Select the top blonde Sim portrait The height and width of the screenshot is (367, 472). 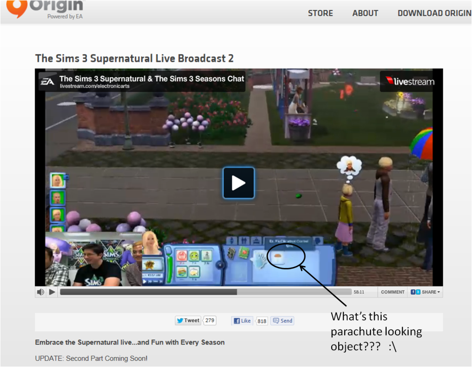(x=57, y=181)
